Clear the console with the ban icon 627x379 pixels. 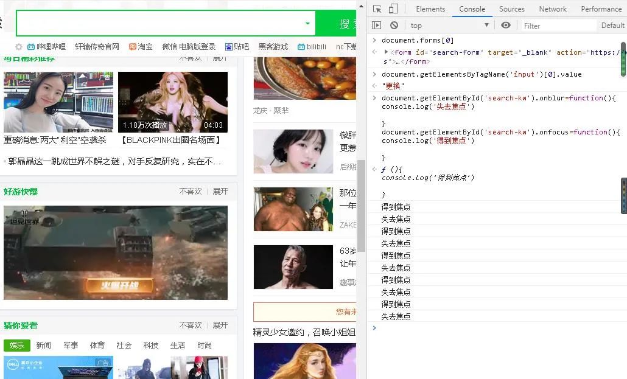coord(394,25)
